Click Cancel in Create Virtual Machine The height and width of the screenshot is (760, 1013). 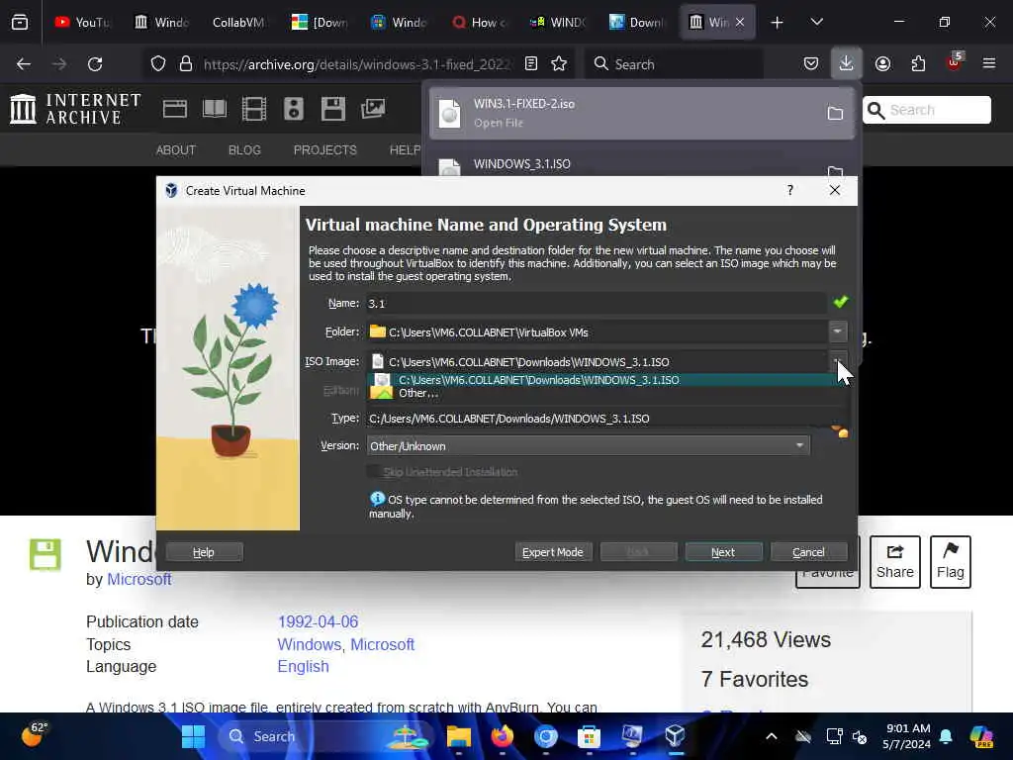point(808,552)
